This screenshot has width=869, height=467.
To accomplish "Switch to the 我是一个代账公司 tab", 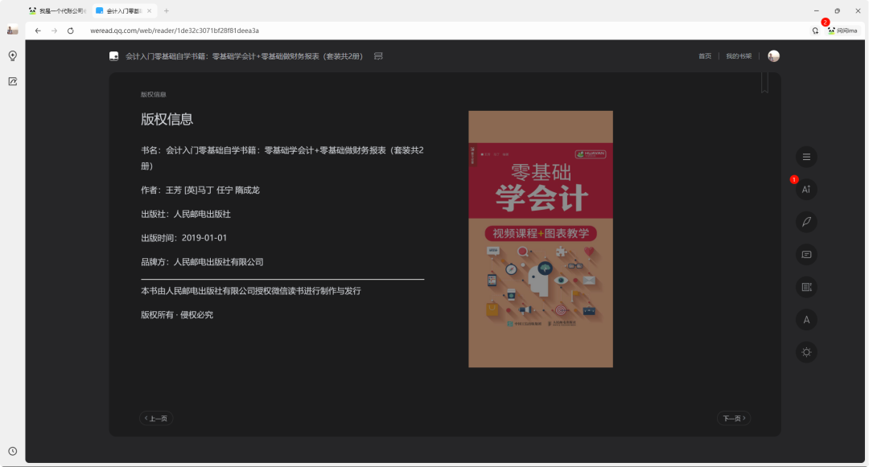I will coord(58,10).
